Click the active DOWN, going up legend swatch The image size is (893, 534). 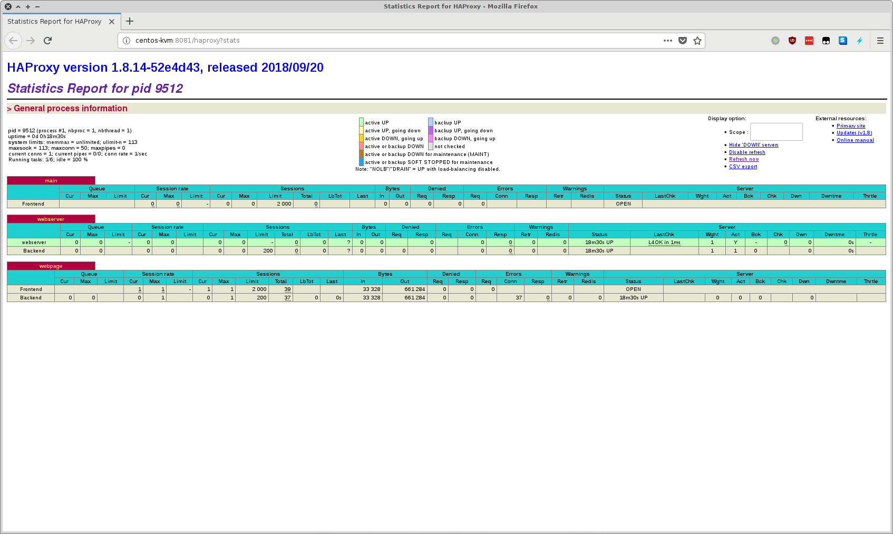point(361,139)
